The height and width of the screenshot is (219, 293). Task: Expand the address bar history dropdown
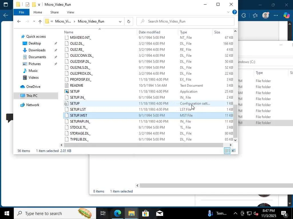(120, 22)
